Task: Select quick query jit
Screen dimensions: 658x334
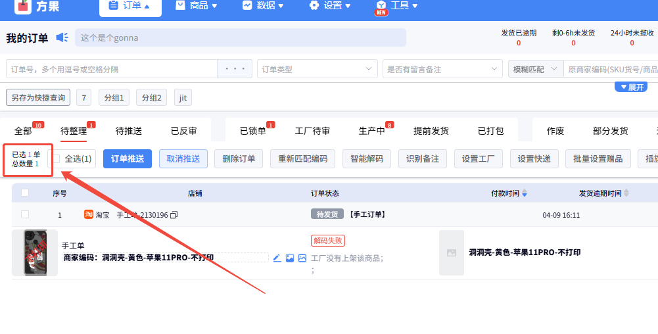Action: (x=183, y=97)
